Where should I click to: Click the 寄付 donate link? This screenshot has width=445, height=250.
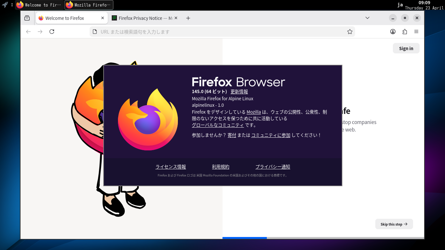click(232, 135)
